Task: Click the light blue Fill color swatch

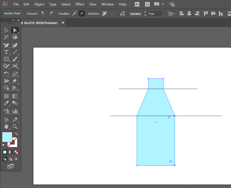Action: (7, 137)
